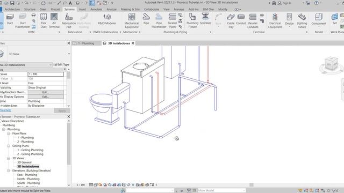Select the Lighting Fixture tool

coord(302,21)
